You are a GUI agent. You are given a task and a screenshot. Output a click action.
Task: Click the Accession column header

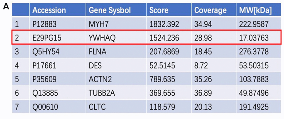click(49, 11)
